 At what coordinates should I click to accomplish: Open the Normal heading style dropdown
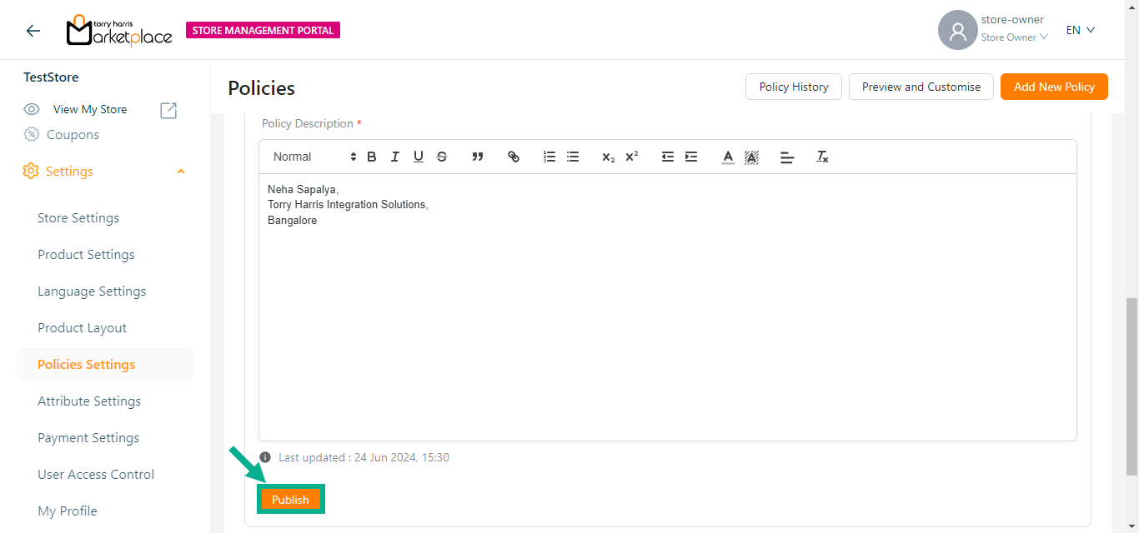pos(314,157)
